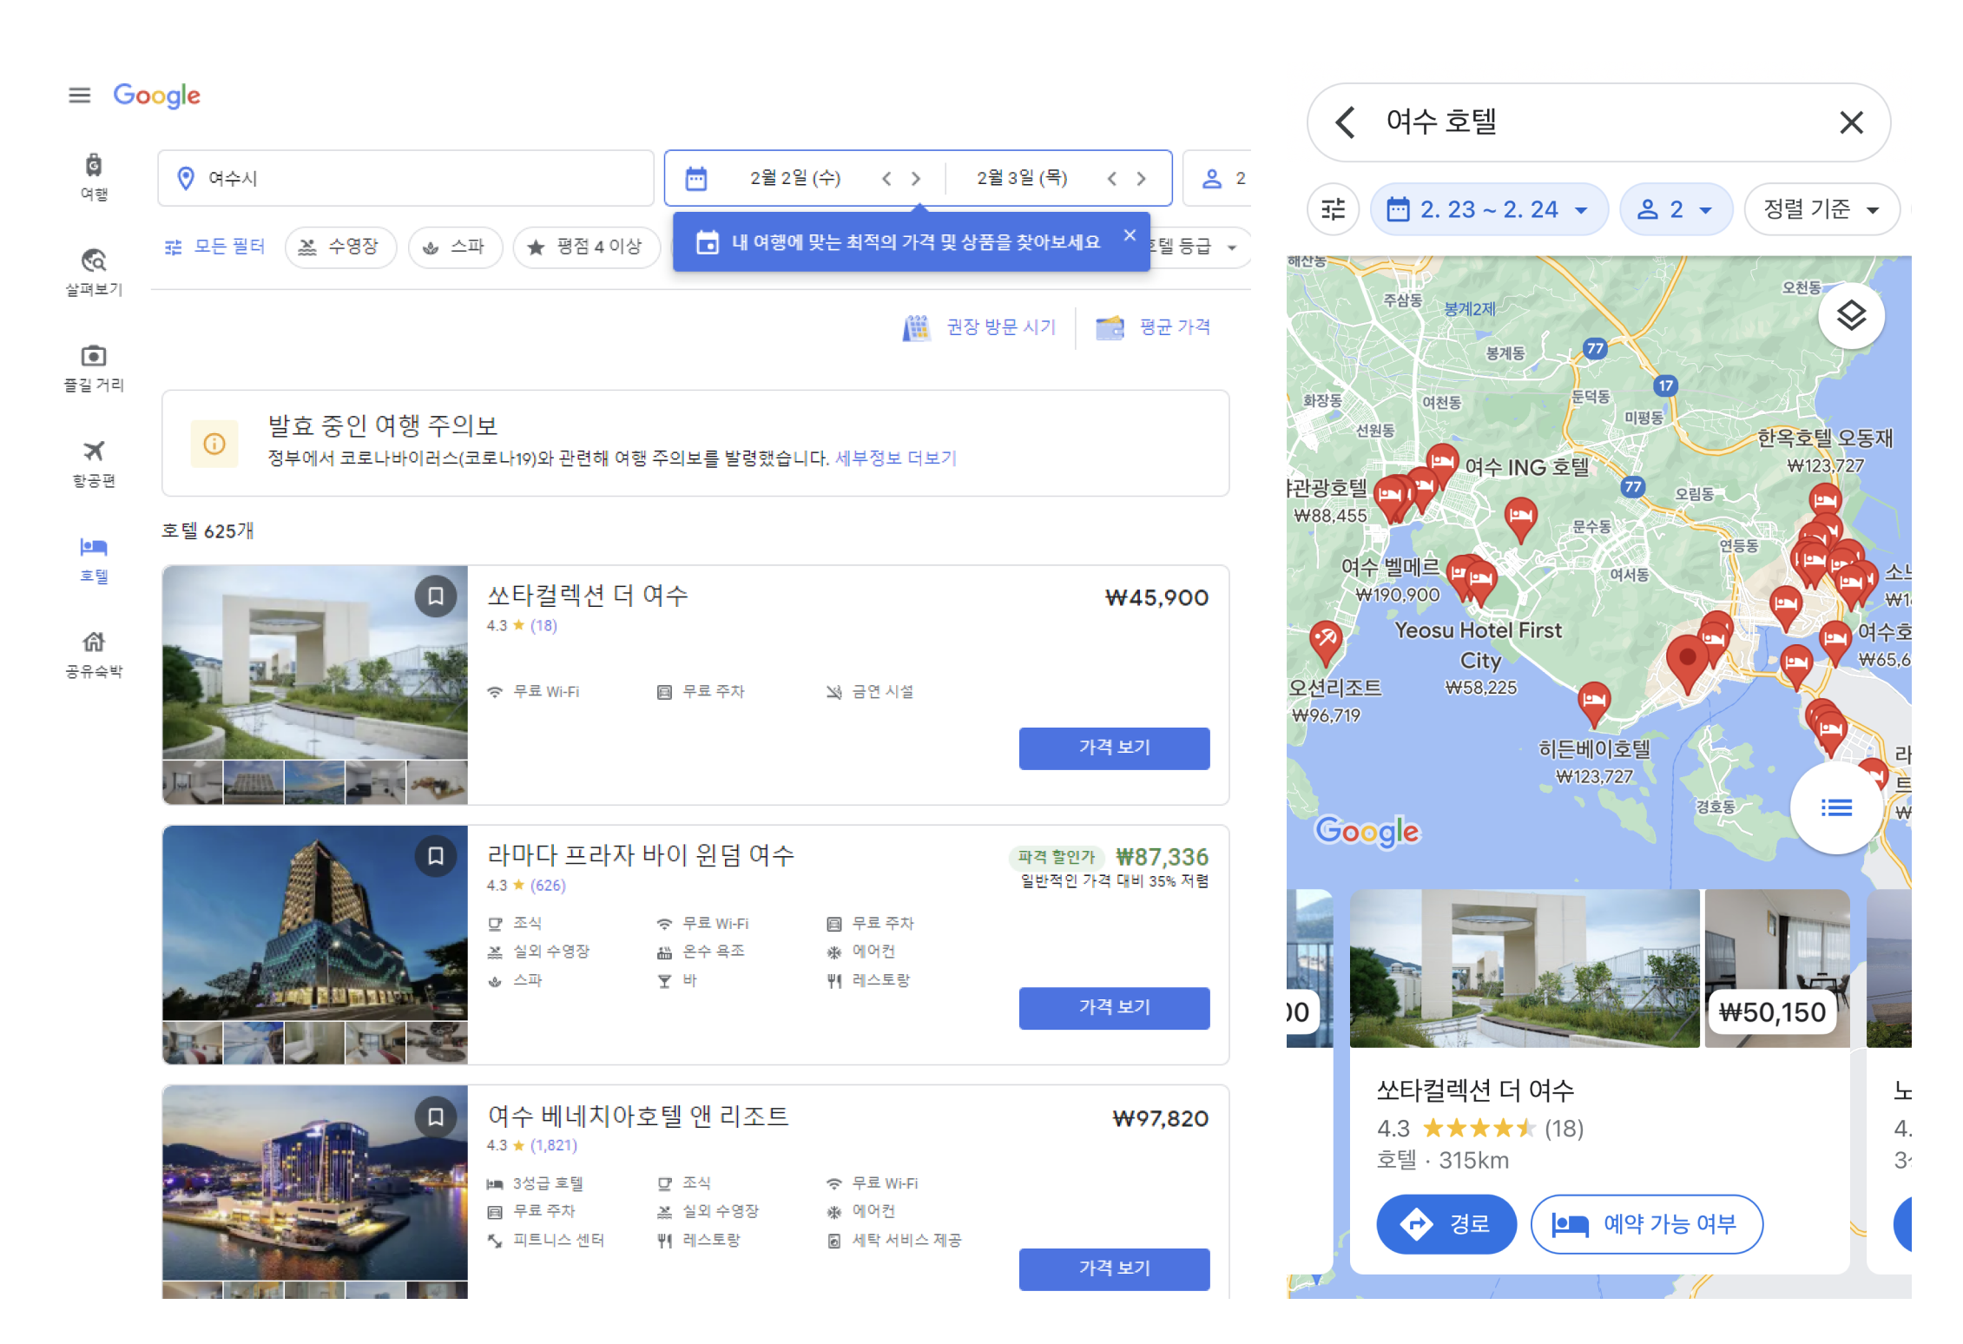This screenshot has width=1963, height=1344.
Task: Open 평균 가격 average price info
Action: 1153,327
